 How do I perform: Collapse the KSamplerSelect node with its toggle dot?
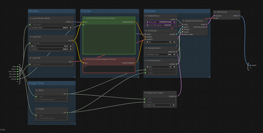point(146,48)
